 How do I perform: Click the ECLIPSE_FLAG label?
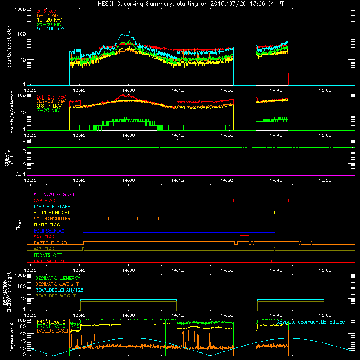click(49, 231)
